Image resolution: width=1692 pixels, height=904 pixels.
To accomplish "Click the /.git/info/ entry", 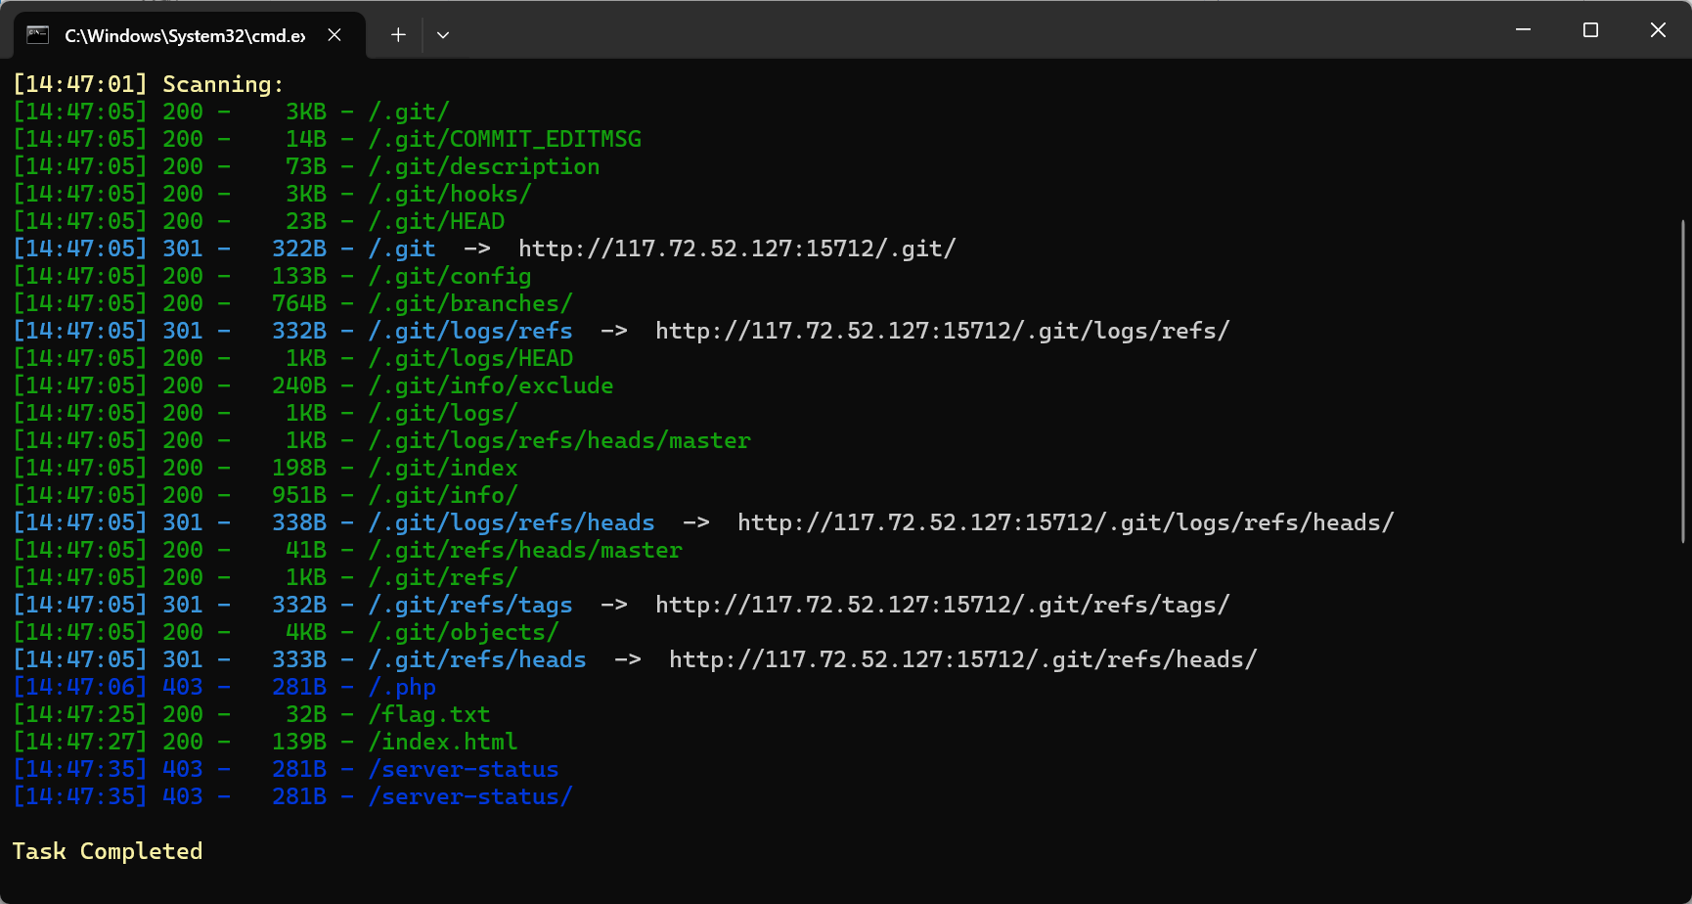I will pyautogui.click(x=443, y=495).
